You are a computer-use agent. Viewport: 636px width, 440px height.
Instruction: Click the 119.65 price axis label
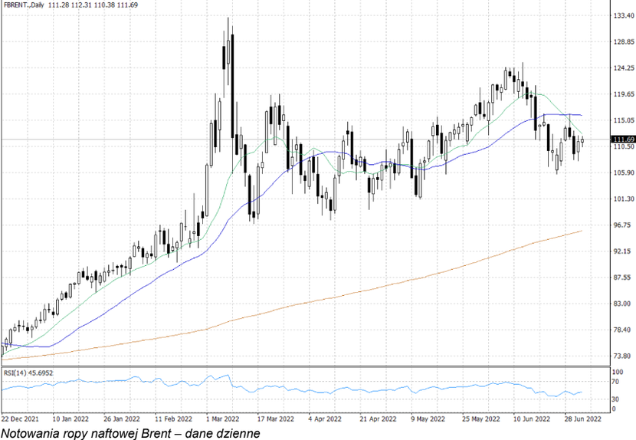tap(624, 94)
